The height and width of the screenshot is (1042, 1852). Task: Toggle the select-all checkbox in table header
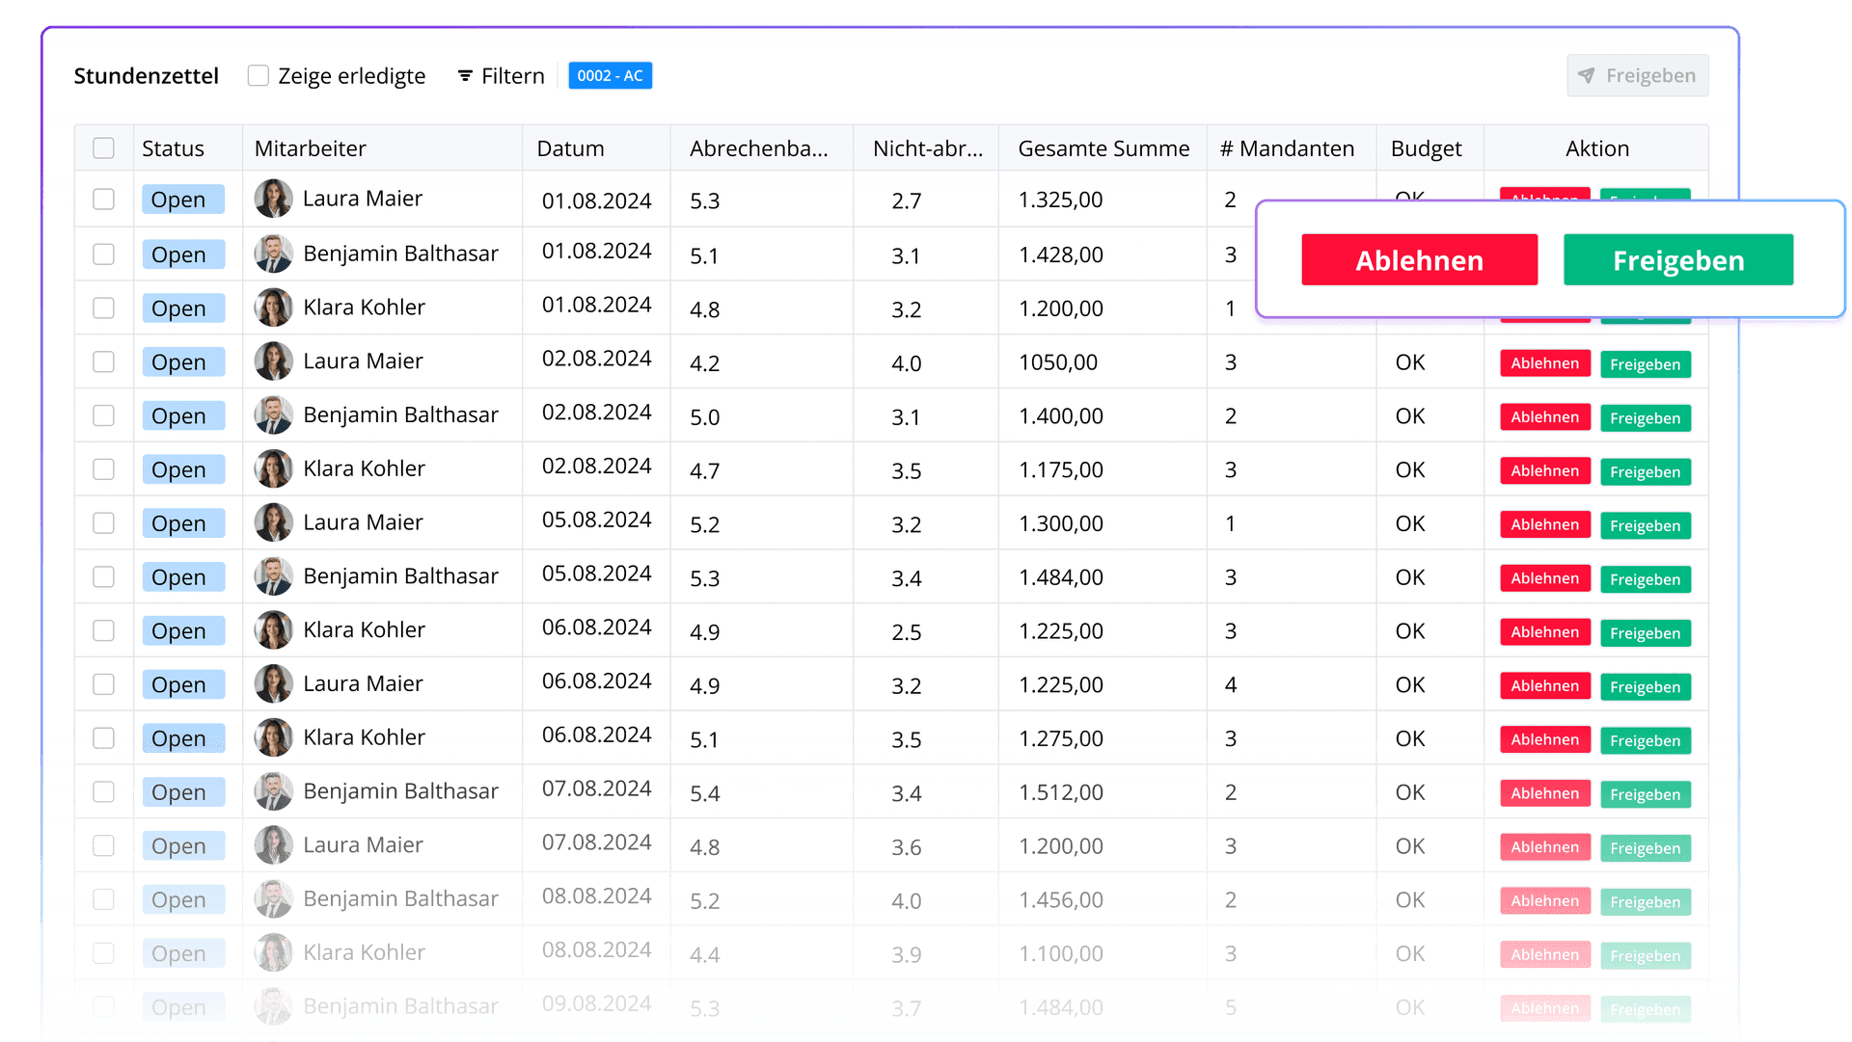pos(103,148)
